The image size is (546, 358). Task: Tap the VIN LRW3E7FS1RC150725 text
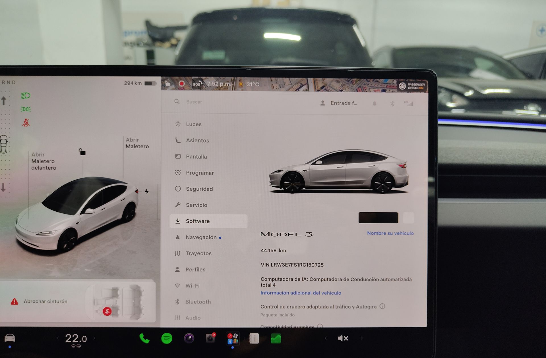[292, 265]
